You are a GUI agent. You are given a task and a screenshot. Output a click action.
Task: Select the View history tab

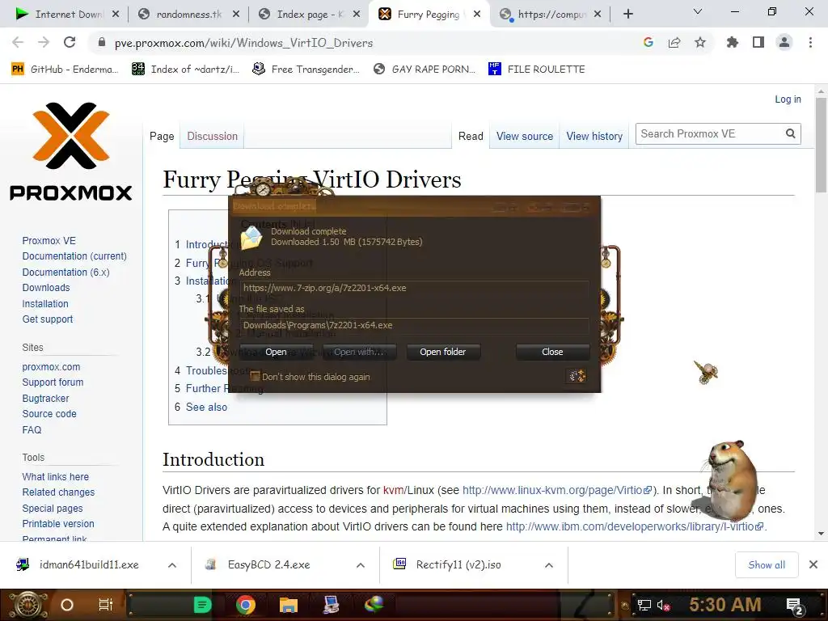pyautogui.click(x=594, y=136)
